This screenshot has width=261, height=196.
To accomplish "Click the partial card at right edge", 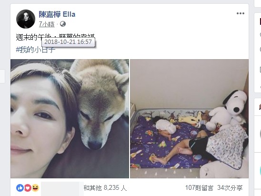I will (258, 52).
